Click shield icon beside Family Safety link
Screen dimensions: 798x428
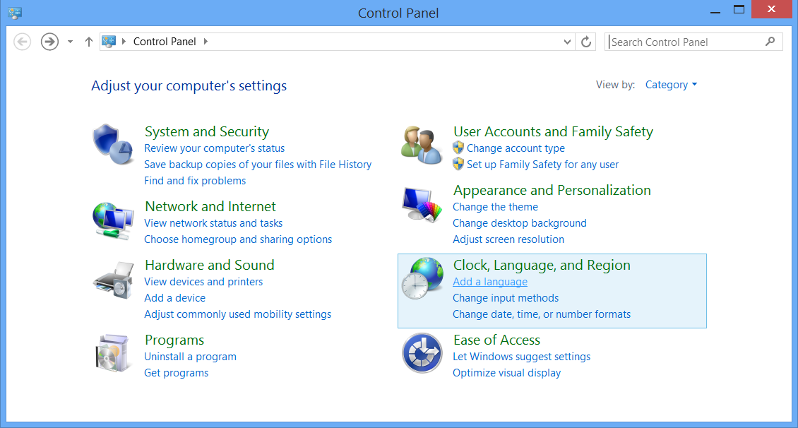click(458, 164)
